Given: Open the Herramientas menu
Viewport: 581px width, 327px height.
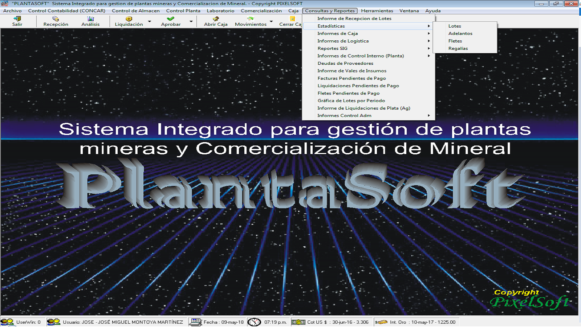Looking at the screenshot, I should click(377, 11).
